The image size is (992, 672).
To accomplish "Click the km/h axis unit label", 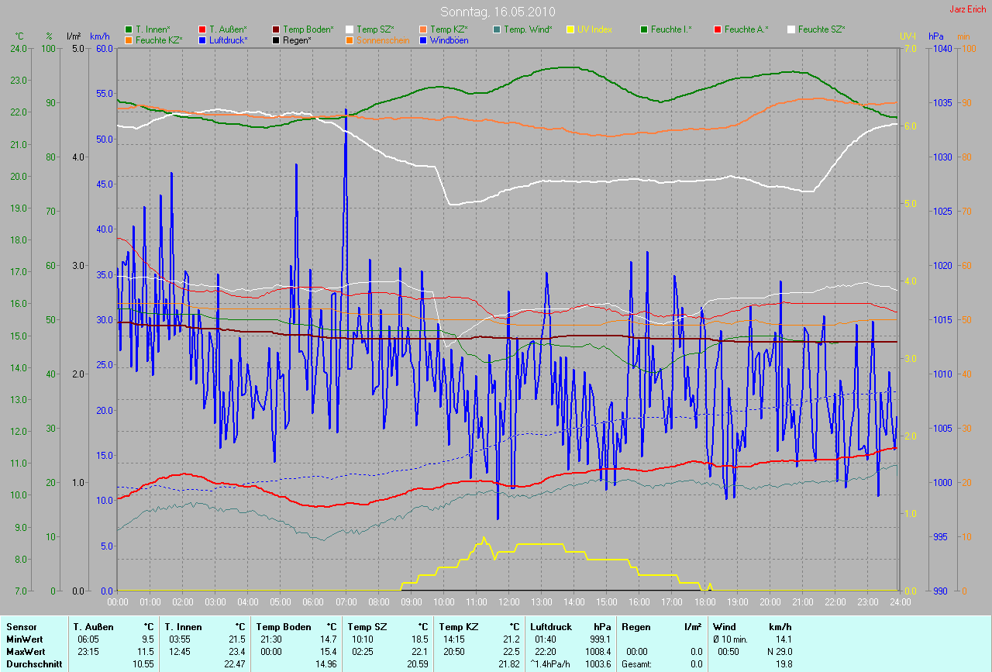I will point(100,36).
